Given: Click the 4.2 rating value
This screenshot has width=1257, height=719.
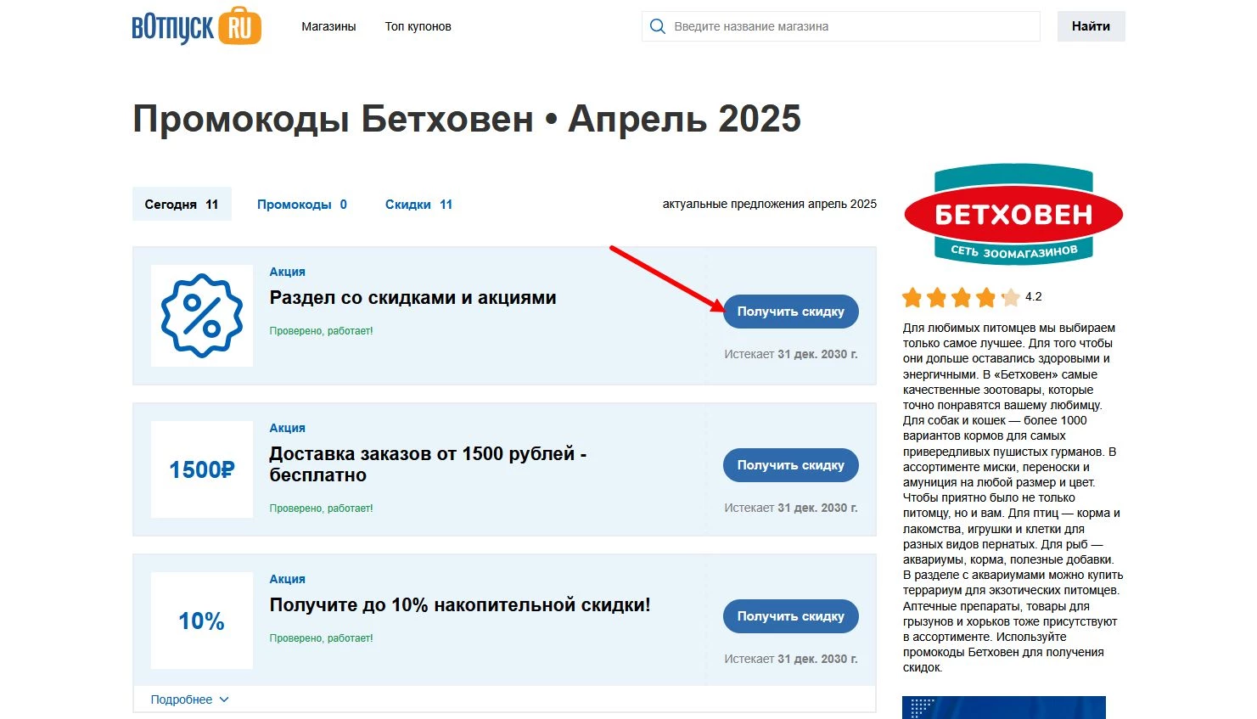Looking at the screenshot, I should point(1033,297).
